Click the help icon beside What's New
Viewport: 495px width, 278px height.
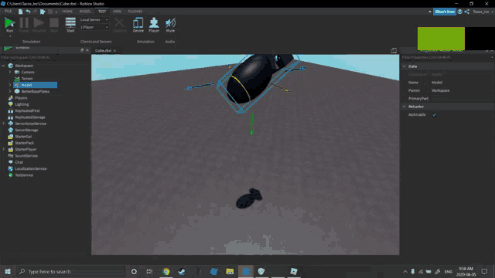pos(460,12)
